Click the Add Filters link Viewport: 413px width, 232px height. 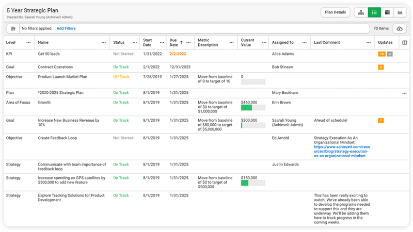66,28
